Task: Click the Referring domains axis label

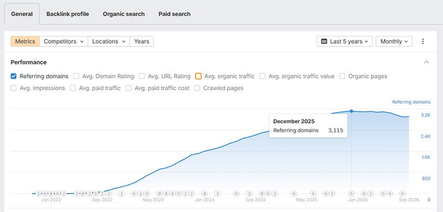Action: tap(411, 102)
